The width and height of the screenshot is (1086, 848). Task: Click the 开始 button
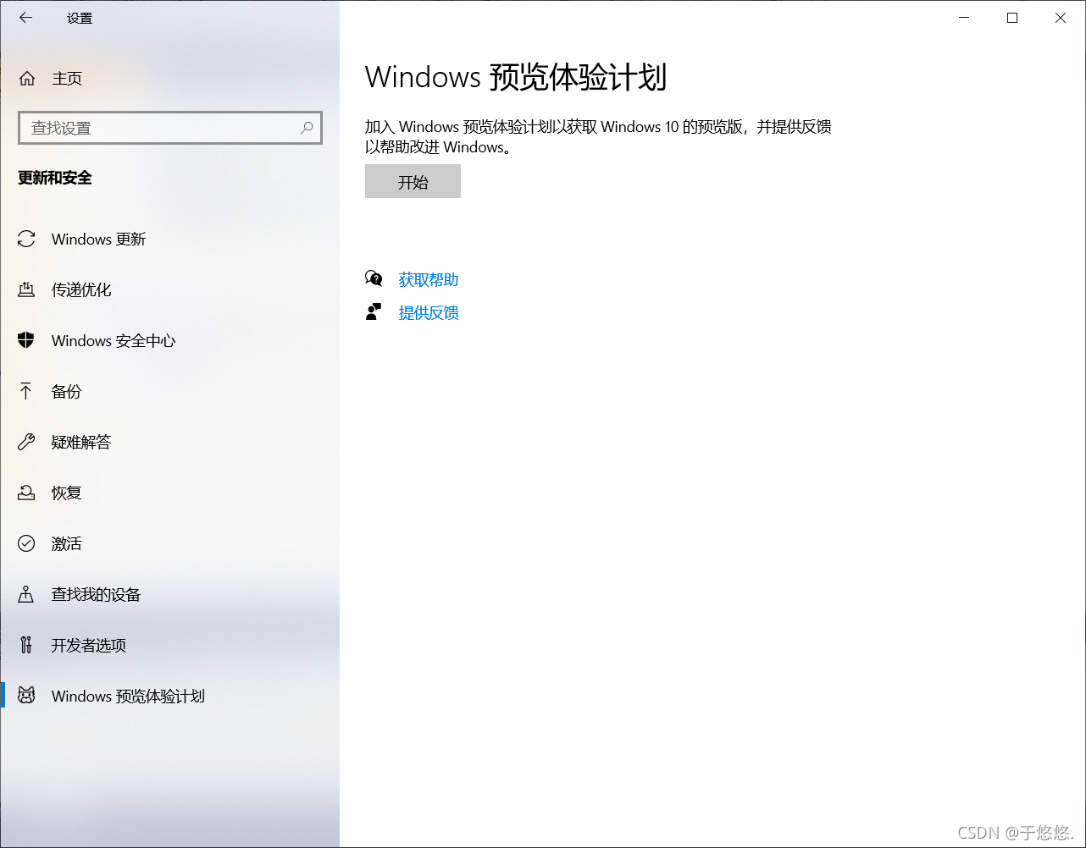pyautogui.click(x=413, y=181)
